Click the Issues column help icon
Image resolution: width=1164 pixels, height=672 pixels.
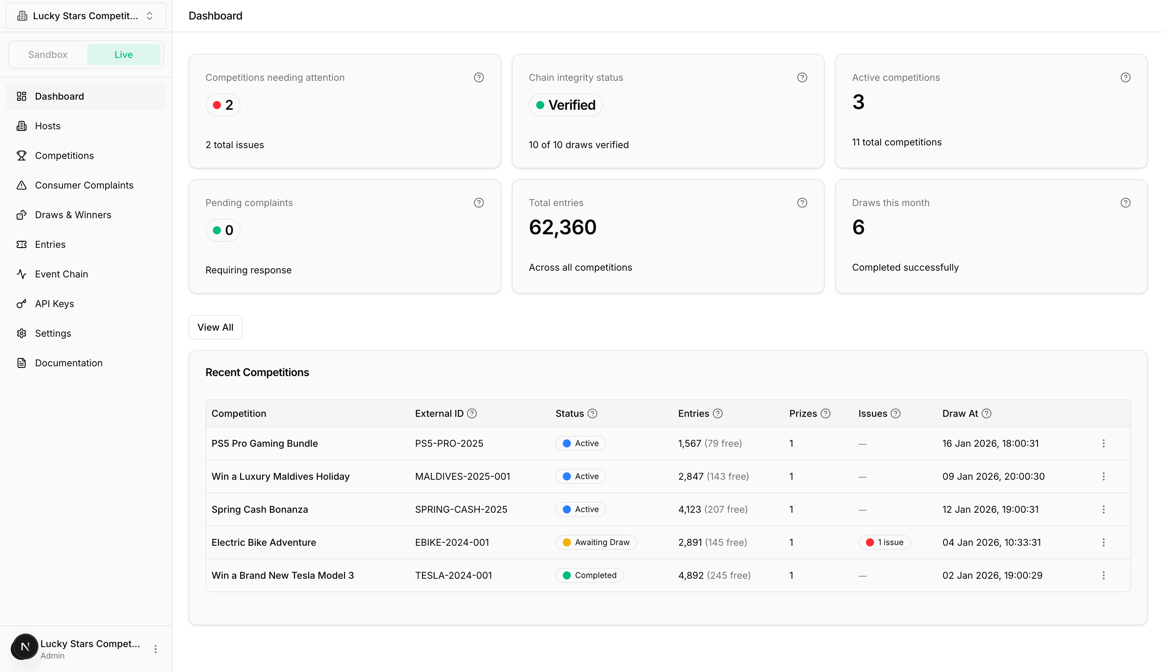pyautogui.click(x=895, y=413)
